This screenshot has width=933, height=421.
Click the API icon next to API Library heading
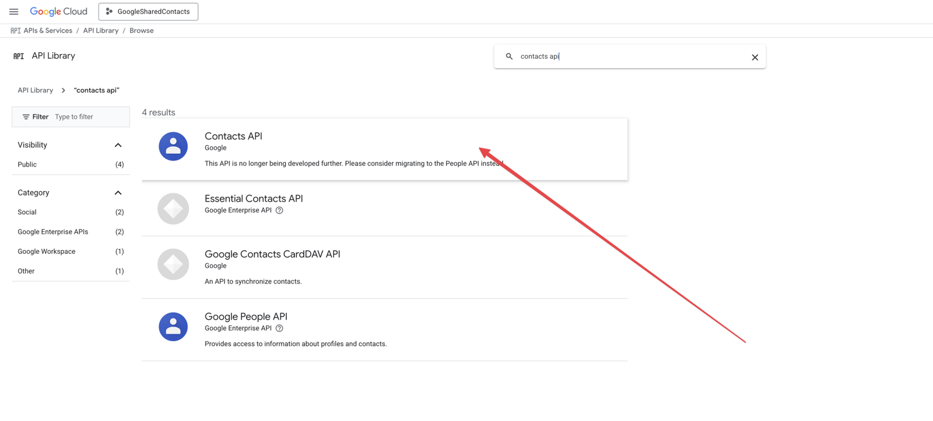[19, 56]
